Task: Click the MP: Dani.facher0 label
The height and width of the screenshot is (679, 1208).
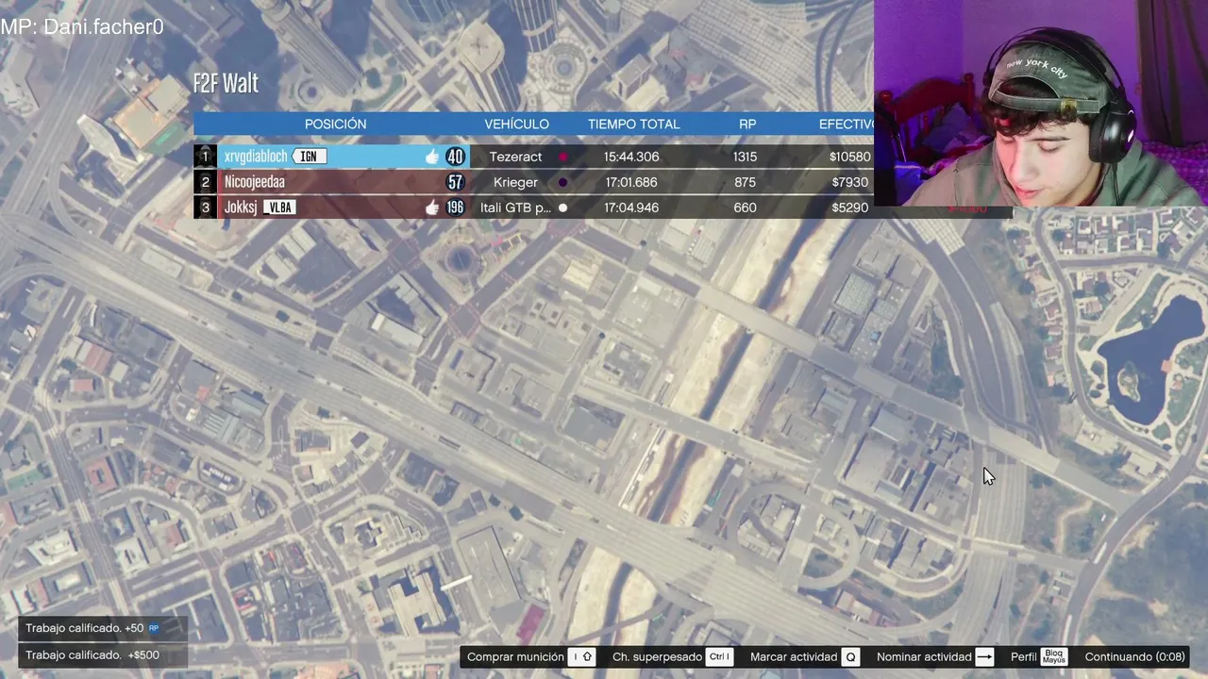Action: point(82,26)
